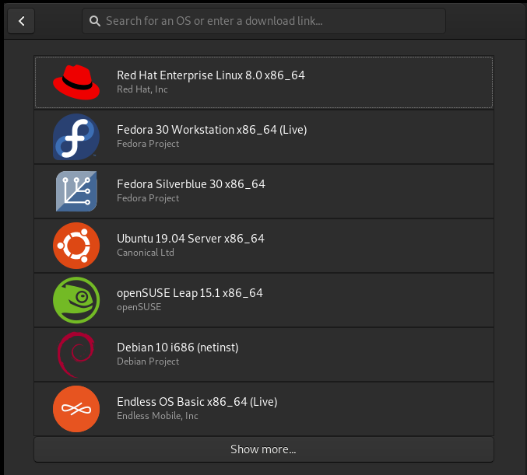Click the Endless Mobile, Inc subtitle
This screenshot has height=475, width=527.
point(157,416)
